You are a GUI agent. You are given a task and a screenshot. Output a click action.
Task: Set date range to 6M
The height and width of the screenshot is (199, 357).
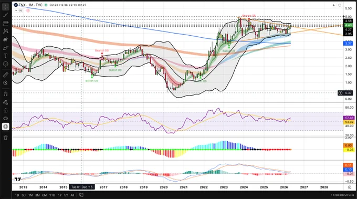click(45, 195)
